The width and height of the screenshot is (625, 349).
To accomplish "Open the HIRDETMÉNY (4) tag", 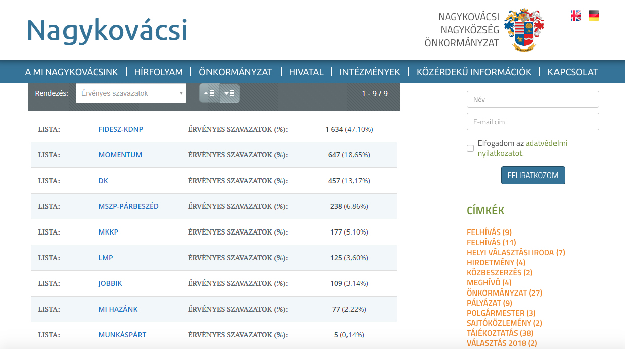I will [496, 263].
